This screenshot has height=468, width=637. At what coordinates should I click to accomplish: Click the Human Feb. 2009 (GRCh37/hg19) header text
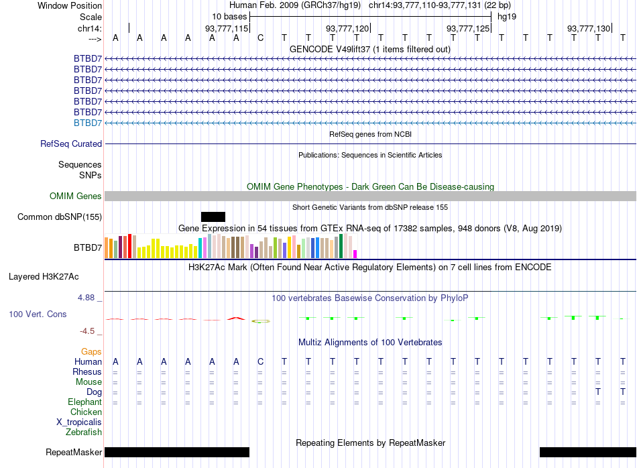coord(295,5)
